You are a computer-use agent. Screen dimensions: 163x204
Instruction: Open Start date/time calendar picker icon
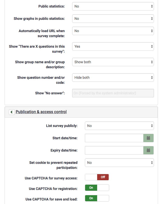[148, 138]
